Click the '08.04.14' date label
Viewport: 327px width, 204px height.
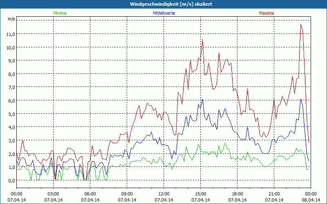tap(311, 200)
